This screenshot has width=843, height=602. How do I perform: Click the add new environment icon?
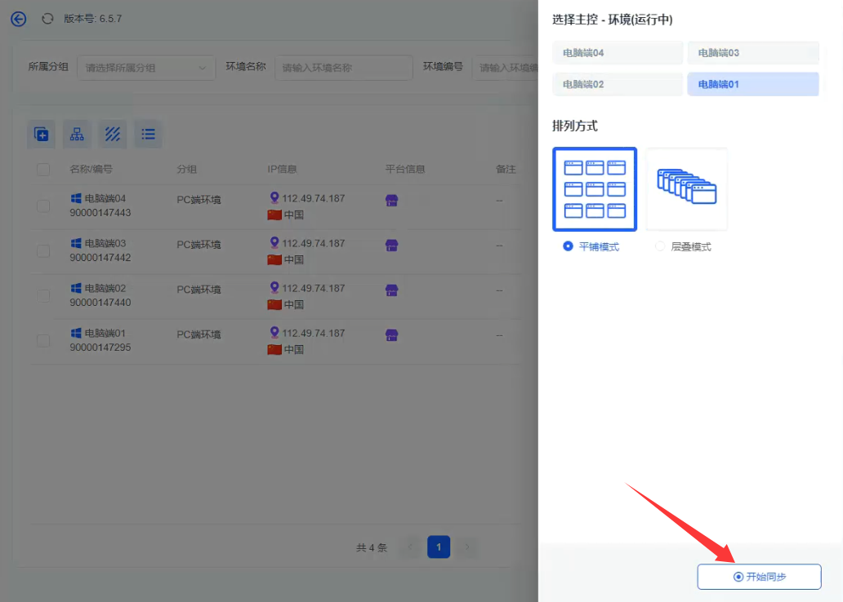[42, 134]
